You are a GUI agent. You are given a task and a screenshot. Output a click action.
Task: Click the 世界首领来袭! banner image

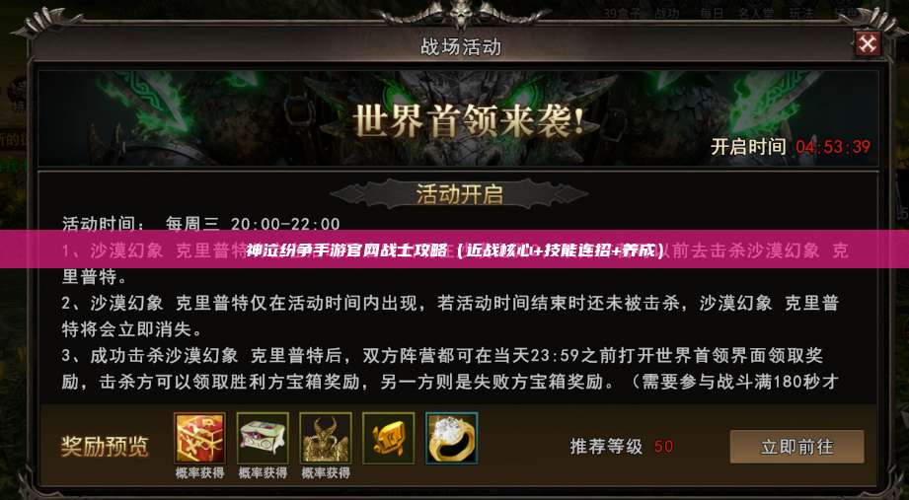[458, 118]
